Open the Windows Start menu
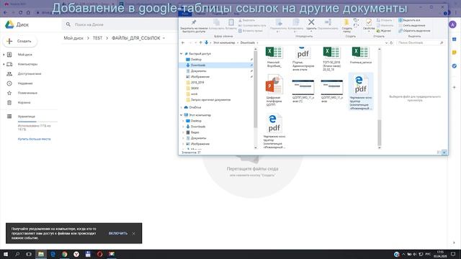Viewport: 461px width, 259px height. pyautogui.click(x=6, y=254)
